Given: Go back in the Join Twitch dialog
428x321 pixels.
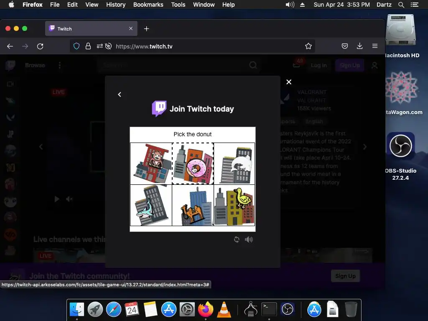Looking at the screenshot, I should (x=119, y=94).
